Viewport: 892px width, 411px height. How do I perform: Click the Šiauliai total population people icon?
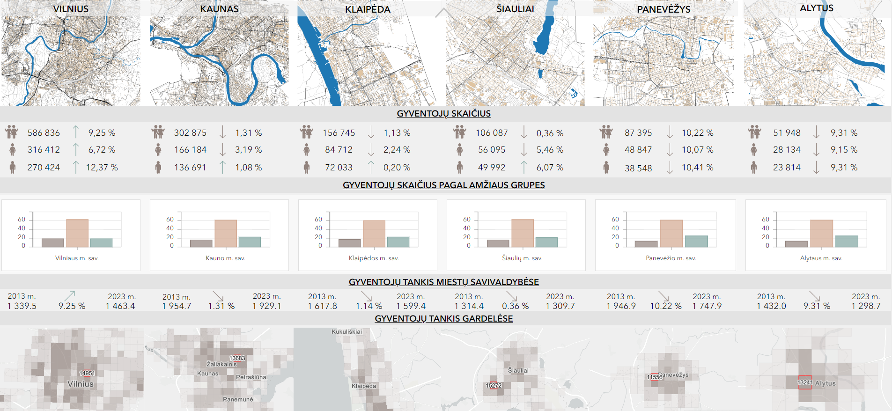460,132
